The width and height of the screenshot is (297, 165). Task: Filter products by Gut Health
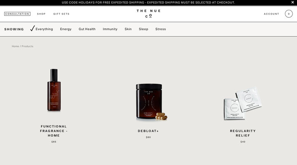coord(87,29)
